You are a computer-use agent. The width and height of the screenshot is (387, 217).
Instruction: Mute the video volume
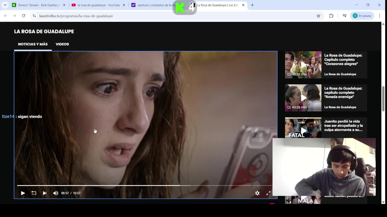coord(56,193)
